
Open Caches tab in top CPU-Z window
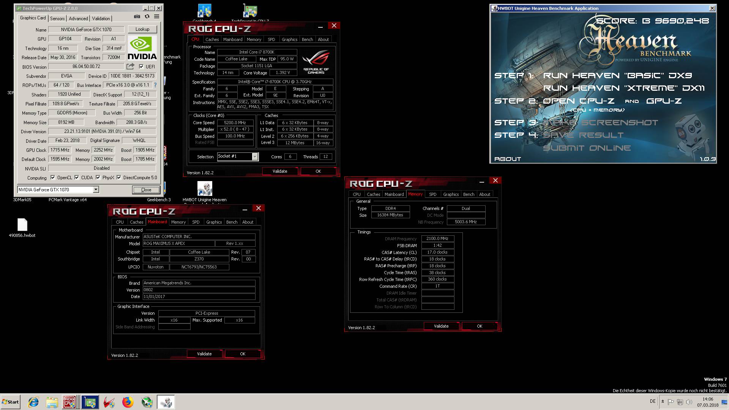tap(212, 39)
